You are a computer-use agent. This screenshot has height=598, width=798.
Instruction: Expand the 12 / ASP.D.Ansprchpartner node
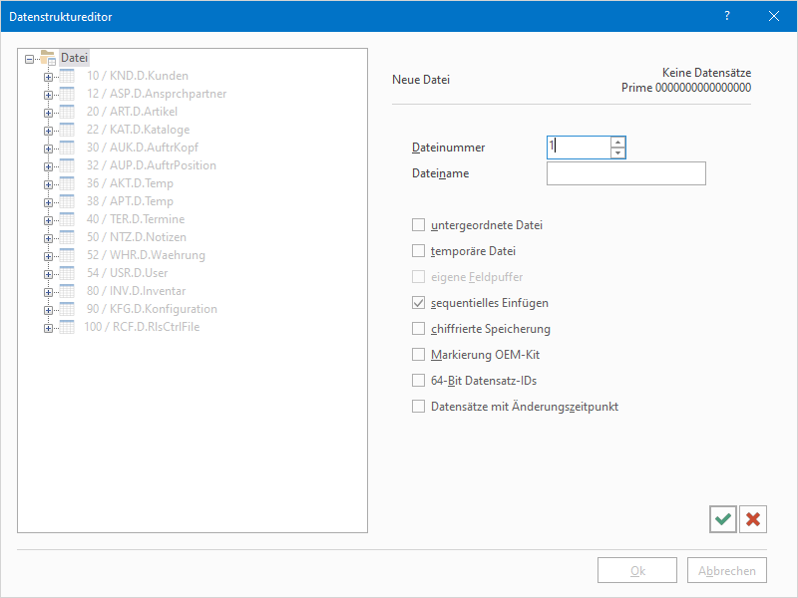pos(47,94)
